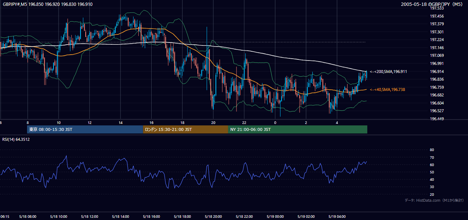Click hour label 0 under price chart
The height and width of the screenshot is (220, 468).
click(275, 122)
